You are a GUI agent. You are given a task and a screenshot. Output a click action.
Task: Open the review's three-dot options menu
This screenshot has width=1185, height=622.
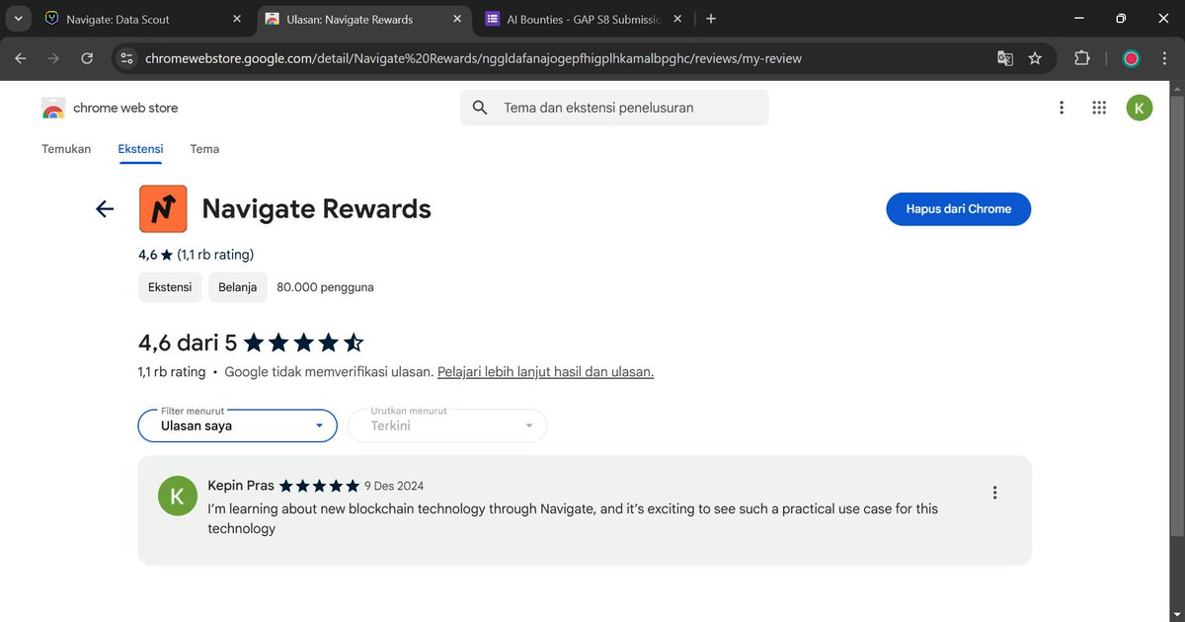click(994, 493)
